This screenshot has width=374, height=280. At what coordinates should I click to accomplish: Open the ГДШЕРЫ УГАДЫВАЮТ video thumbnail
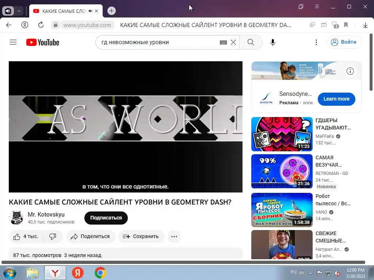[x=282, y=134]
